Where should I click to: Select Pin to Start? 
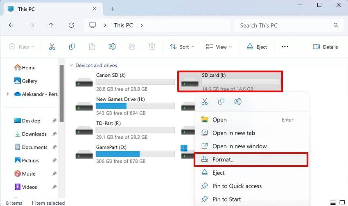pyautogui.click(x=251, y=199)
